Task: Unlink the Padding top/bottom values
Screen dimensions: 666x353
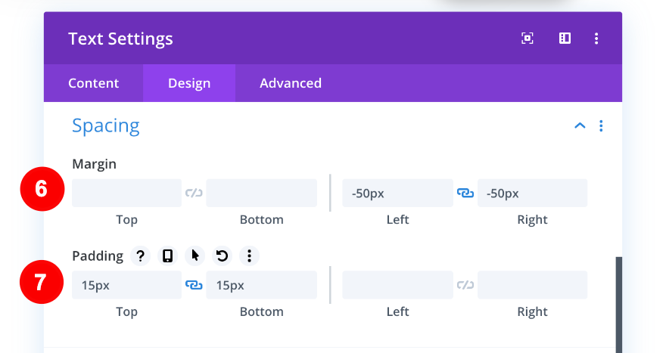Action: tap(194, 285)
